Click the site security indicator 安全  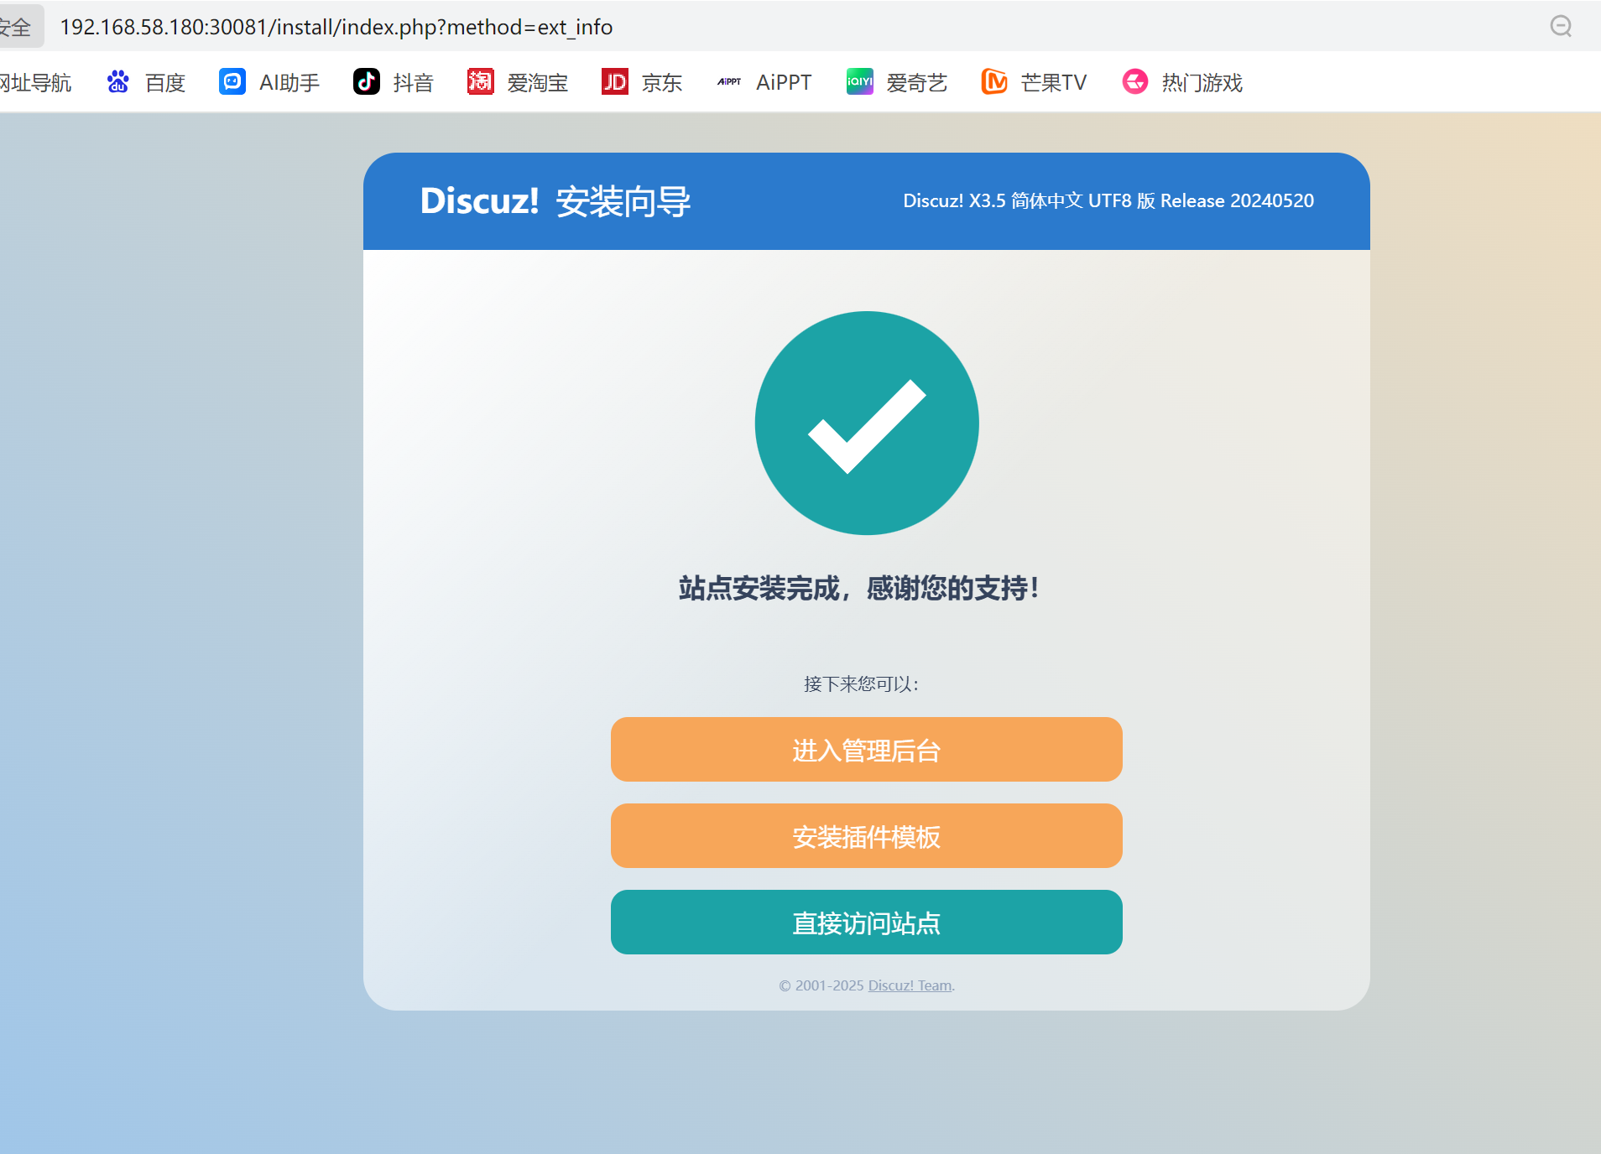(x=17, y=26)
